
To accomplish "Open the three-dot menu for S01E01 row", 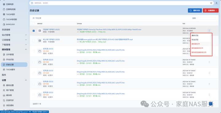I will [209, 95].
